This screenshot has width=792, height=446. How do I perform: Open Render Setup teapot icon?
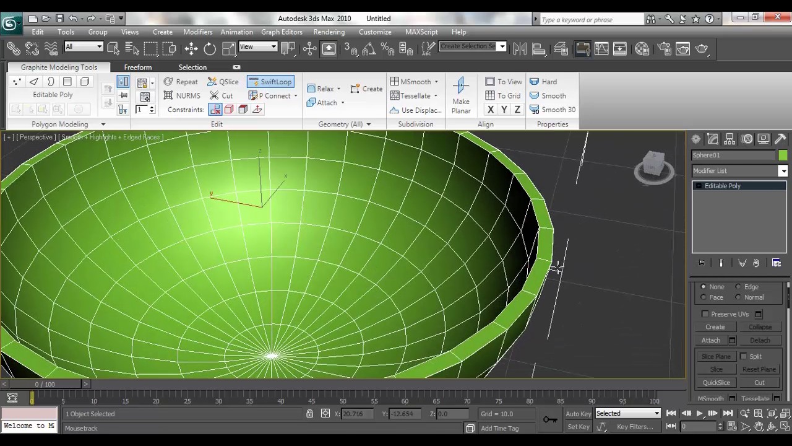coord(664,48)
